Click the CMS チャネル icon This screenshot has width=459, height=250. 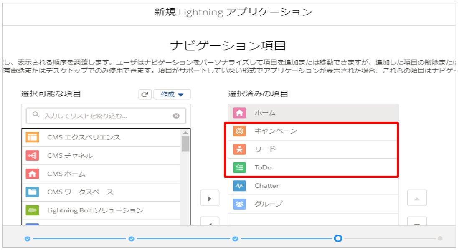click(x=32, y=155)
